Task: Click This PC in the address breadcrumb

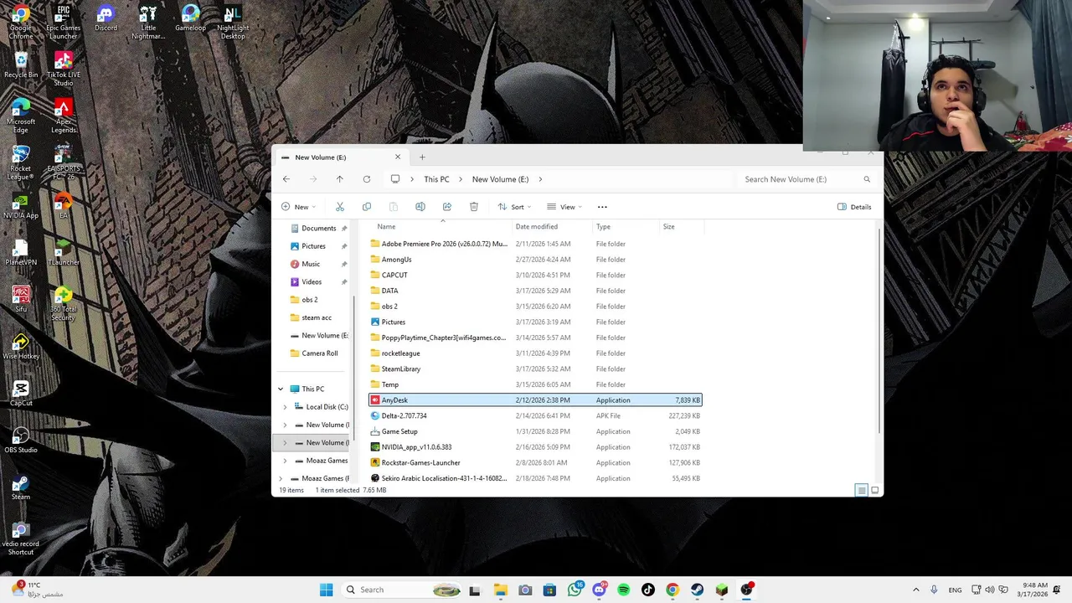Action: click(436, 179)
